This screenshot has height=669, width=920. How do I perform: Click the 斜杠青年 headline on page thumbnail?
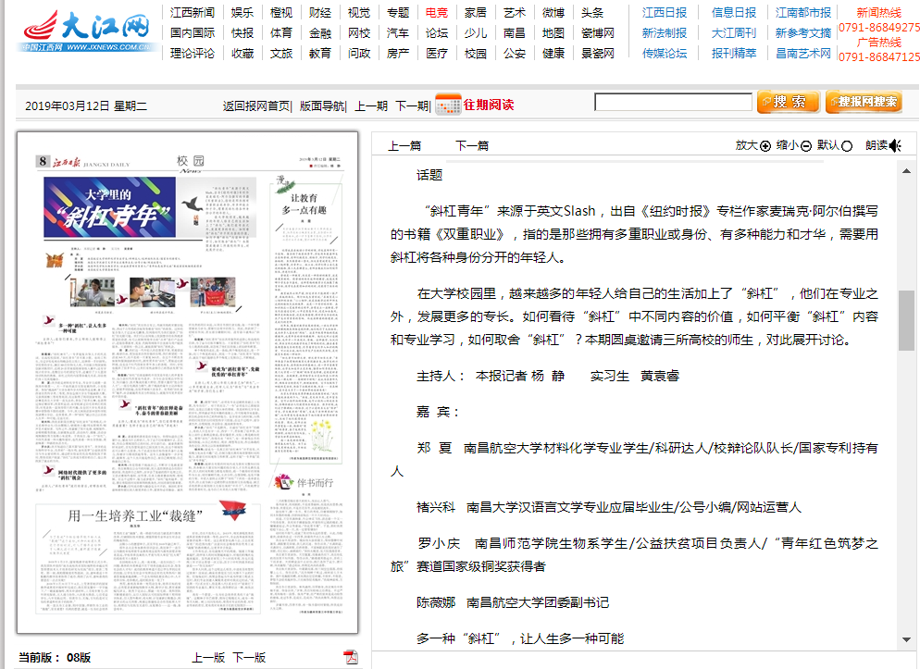tap(110, 207)
